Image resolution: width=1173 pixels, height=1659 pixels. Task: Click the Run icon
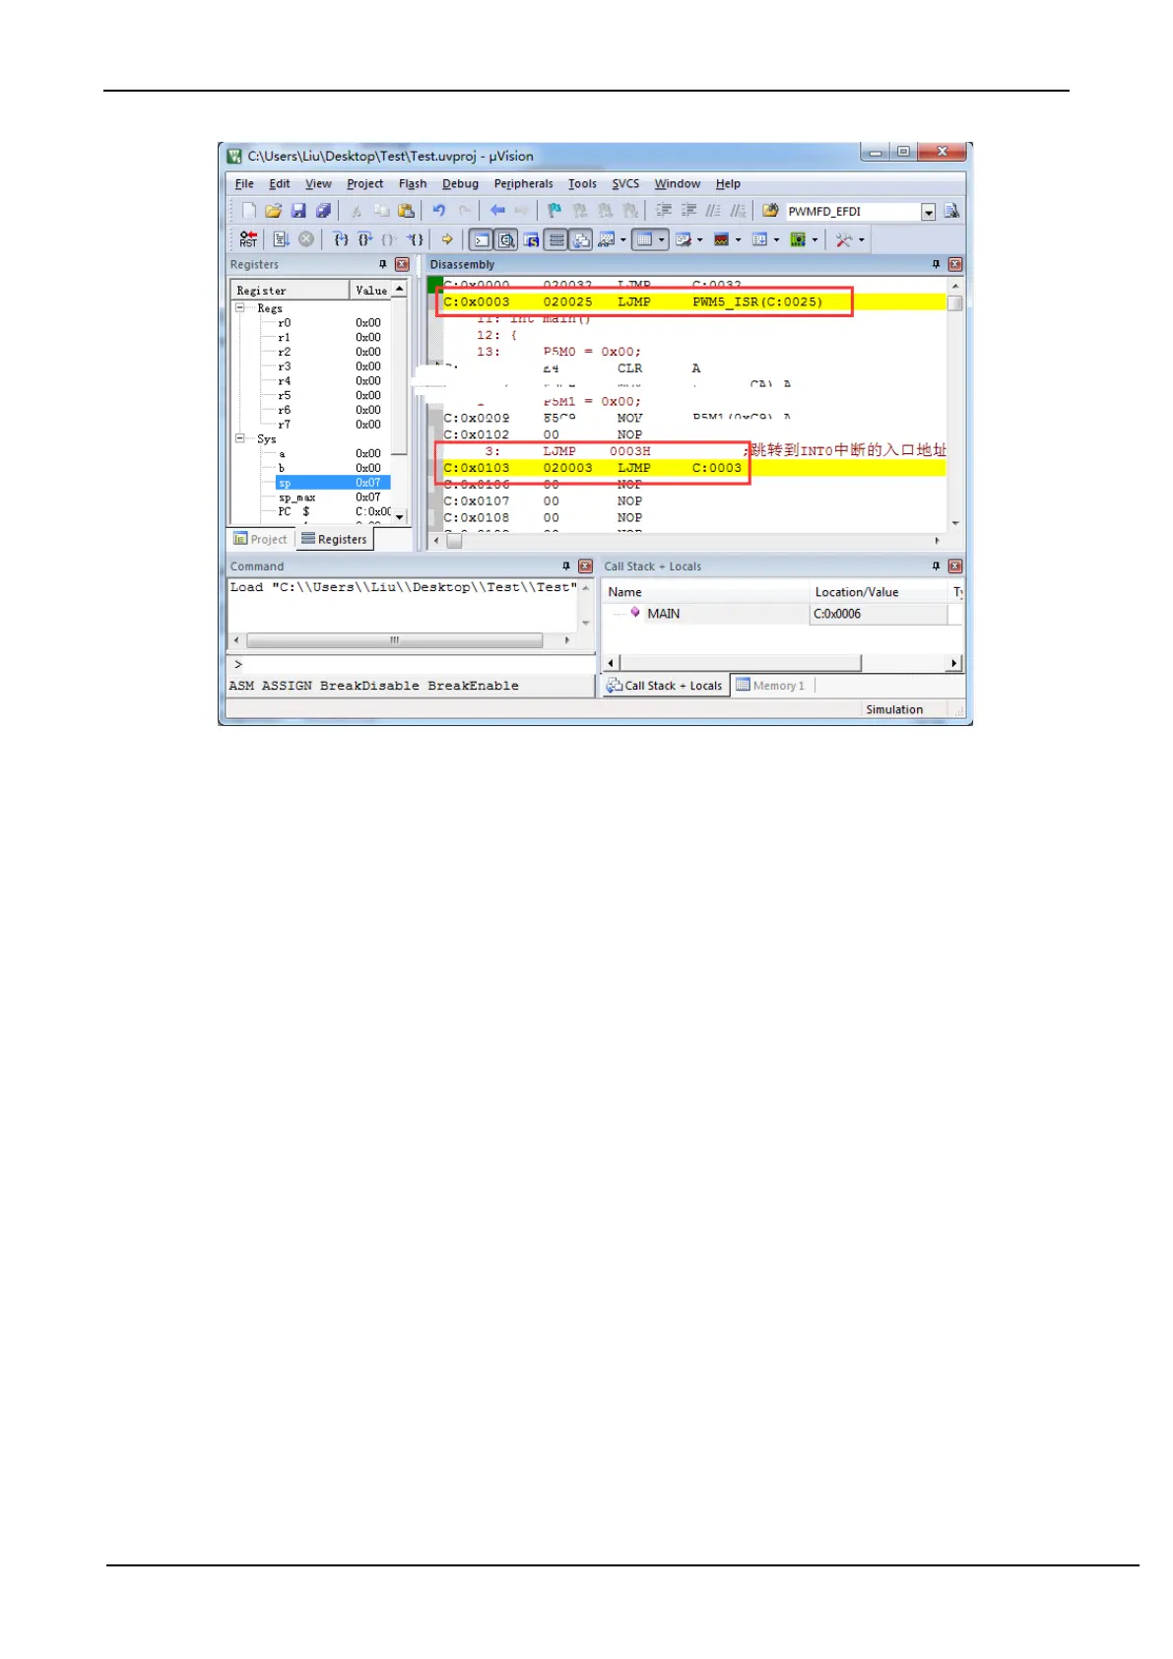(282, 239)
